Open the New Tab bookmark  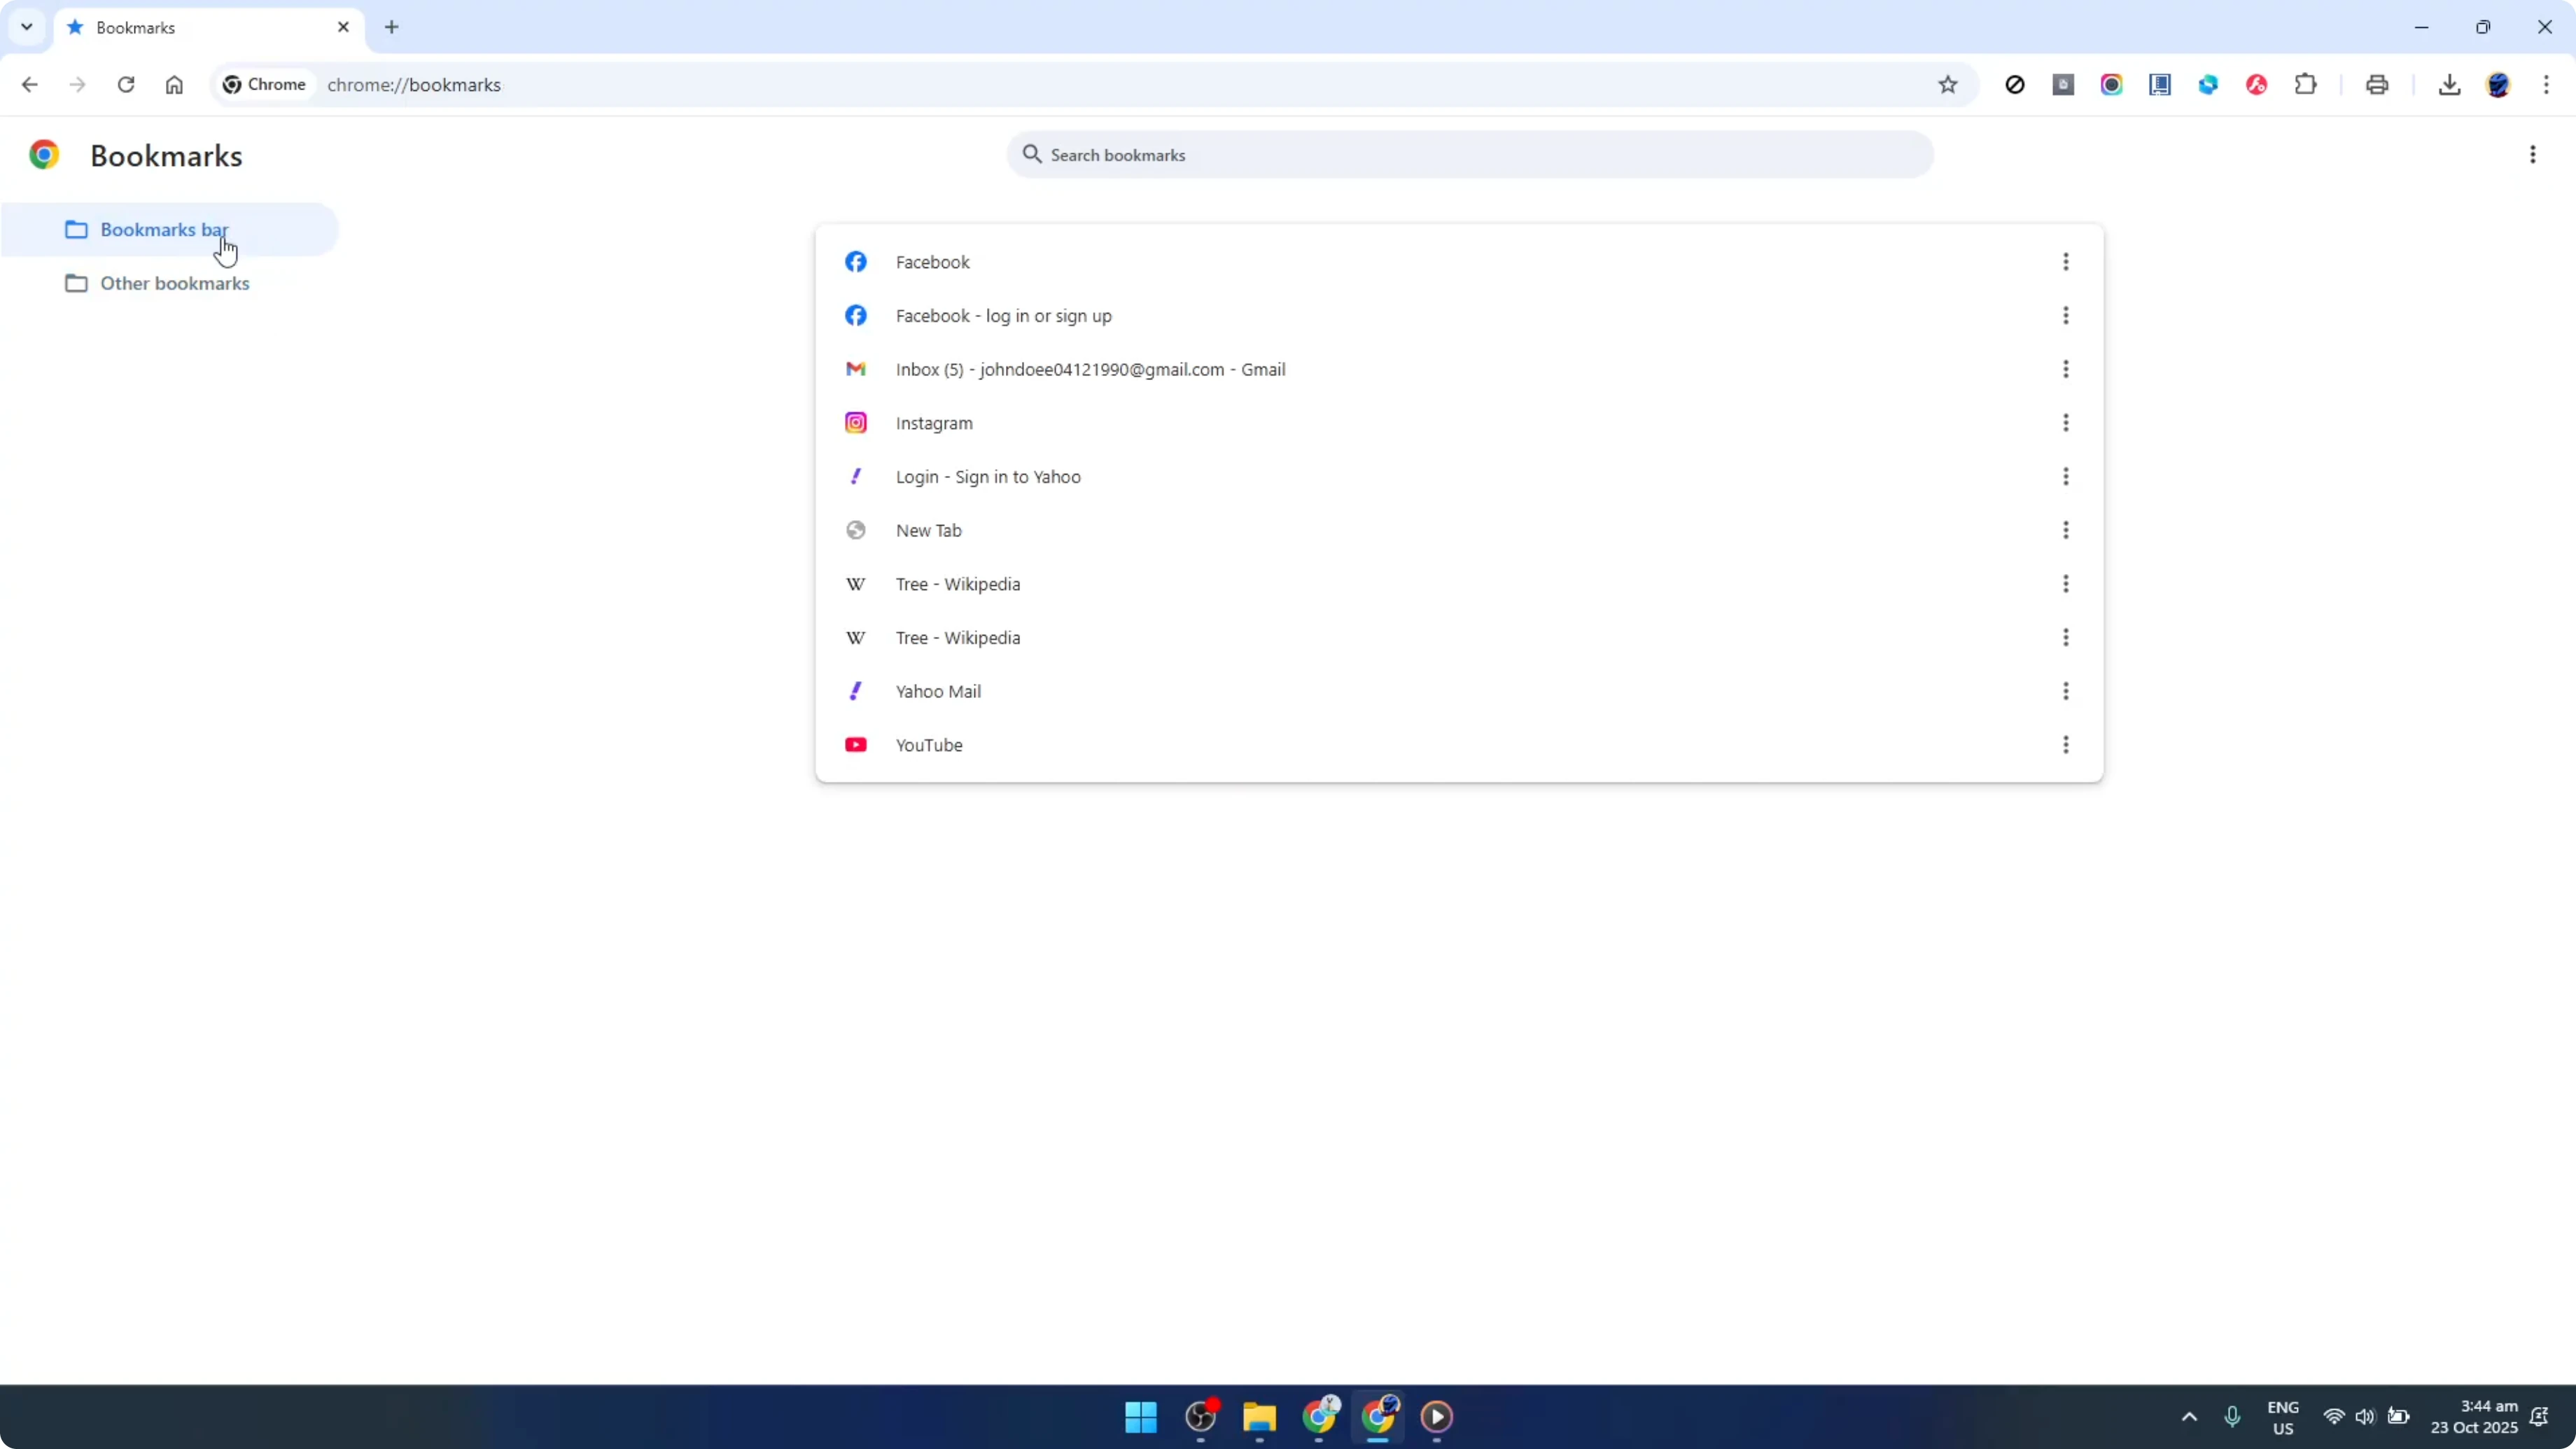pos(1459,530)
